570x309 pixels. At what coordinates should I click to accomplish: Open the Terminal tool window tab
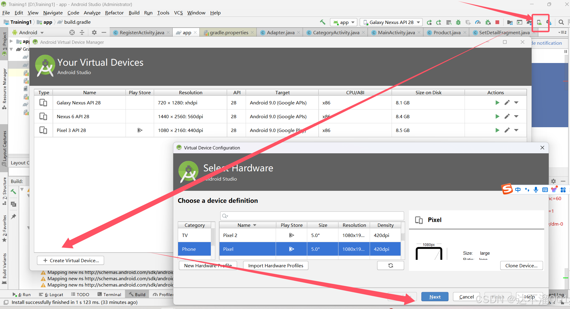coord(109,295)
